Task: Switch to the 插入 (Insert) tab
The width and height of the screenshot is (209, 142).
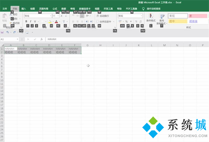Action: [24, 9]
